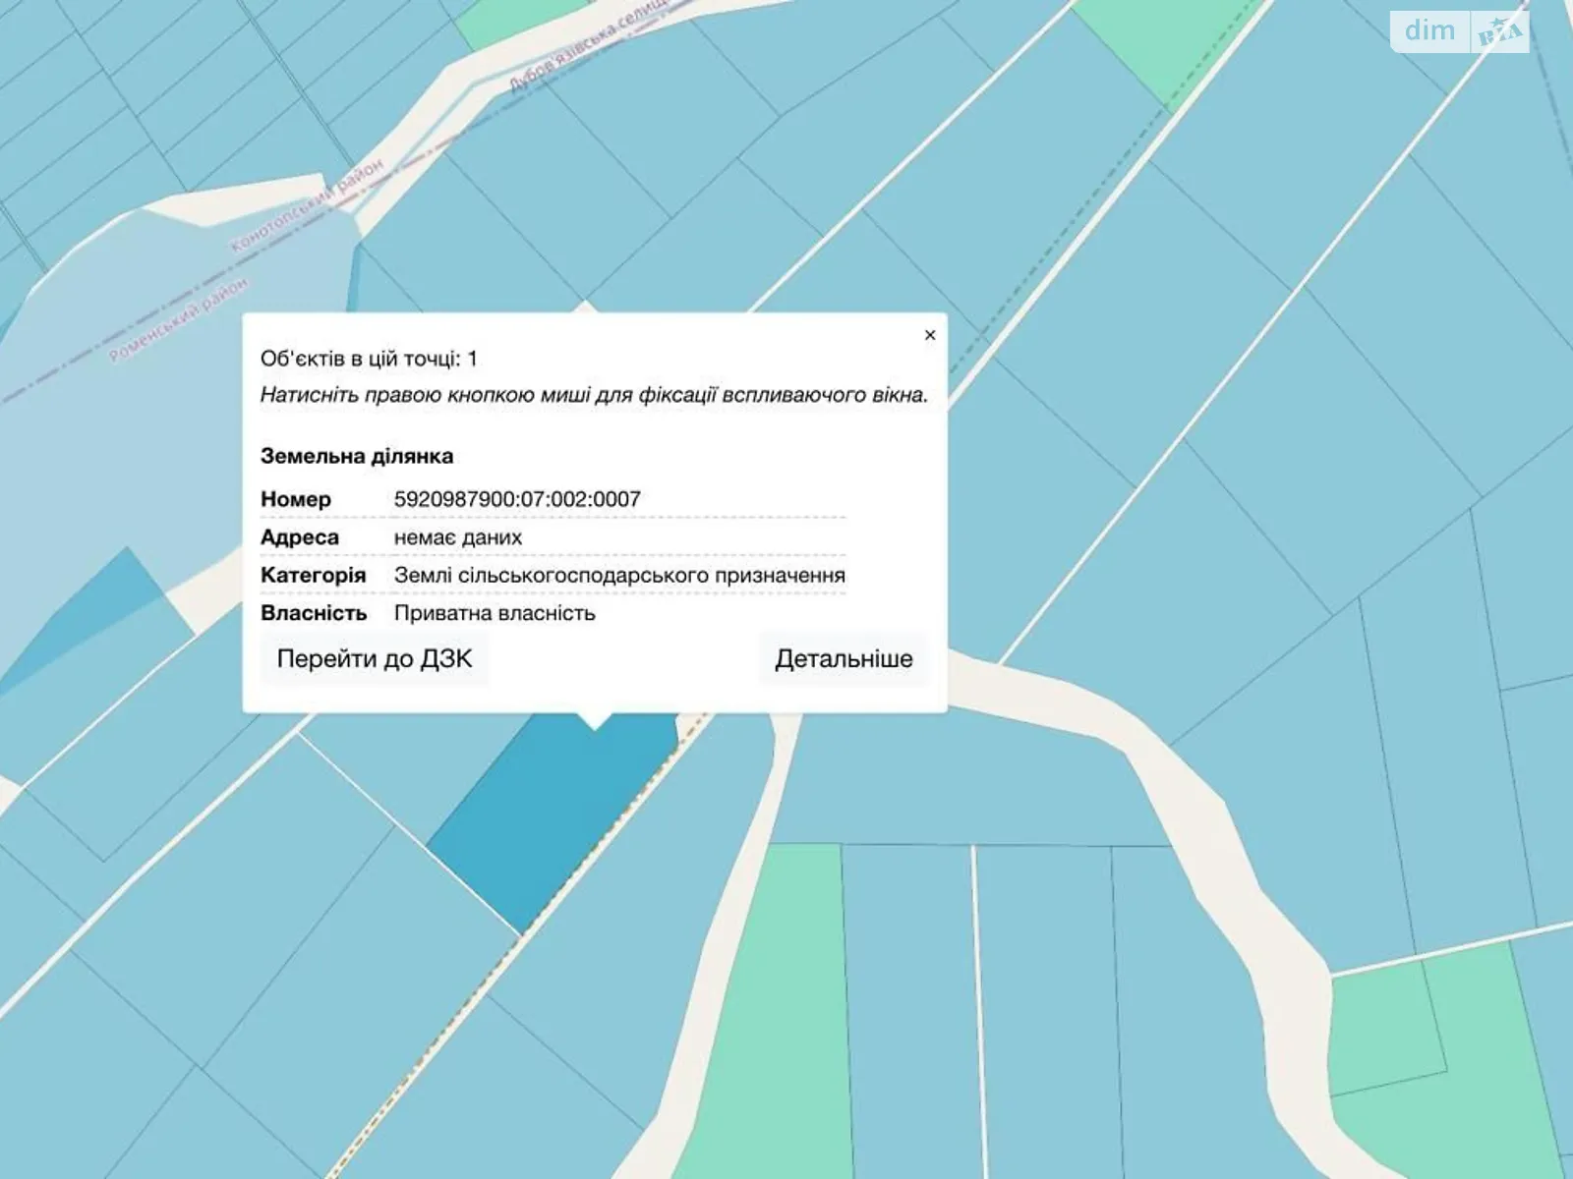Click the 'Роменський район' map label
Screen dimensions: 1573x1179
[x=179, y=319]
